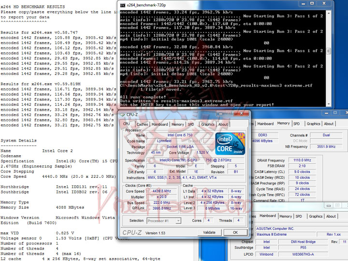The image size is (348, 261).
Task: Click the model field 'Maximus III Extreme'
Action: point(286,234)
